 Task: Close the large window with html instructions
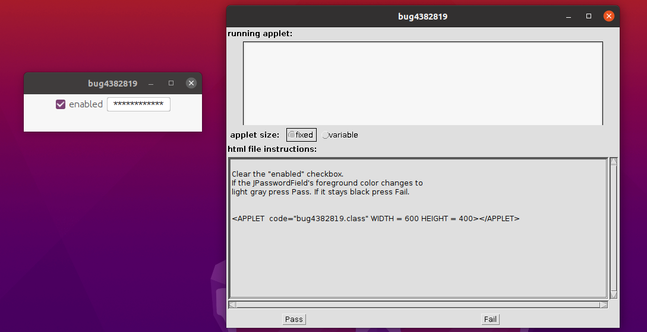point(608,17)
